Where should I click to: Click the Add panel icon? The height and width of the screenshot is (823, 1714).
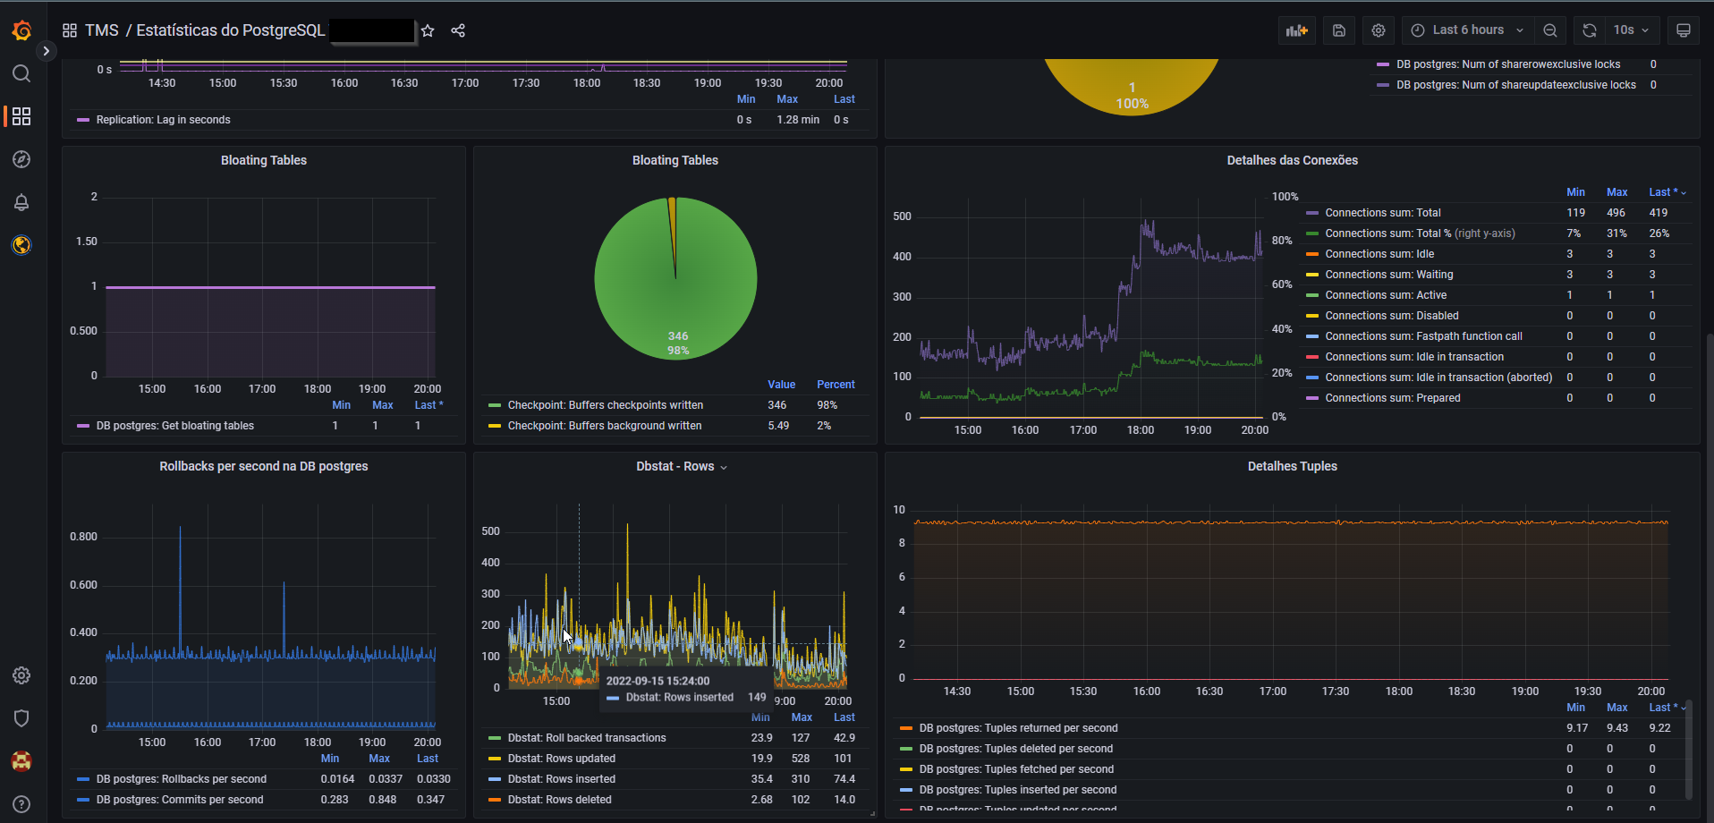(1296, 30)
